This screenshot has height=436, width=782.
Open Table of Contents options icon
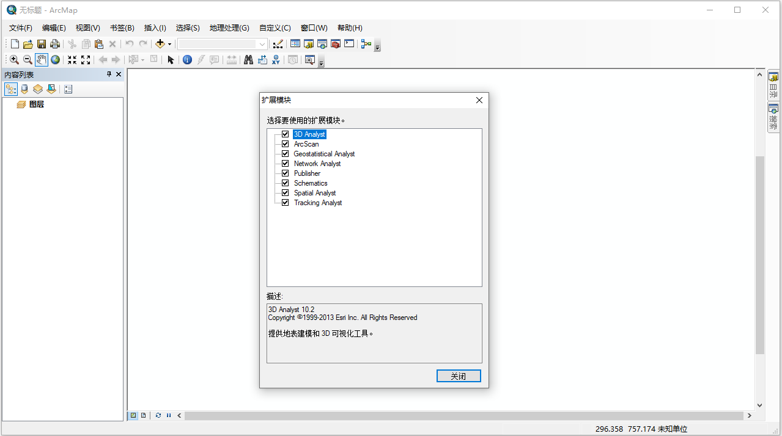[68, 89]
